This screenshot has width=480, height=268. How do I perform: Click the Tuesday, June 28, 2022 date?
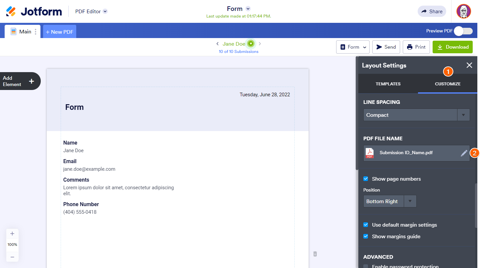(265, 95)
